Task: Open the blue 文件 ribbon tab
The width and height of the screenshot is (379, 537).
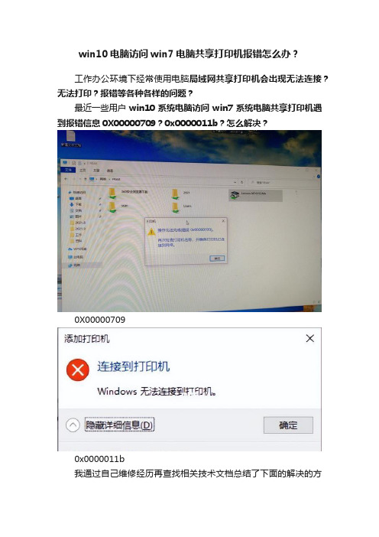Action: pos(68,170)
